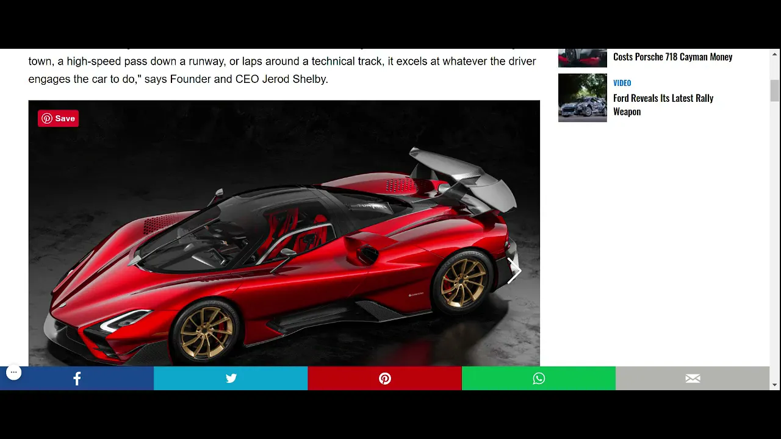The height and width of the screenshot is (439, 781).
Task: Click the VIDEO category label
Action: click(622, 83)
